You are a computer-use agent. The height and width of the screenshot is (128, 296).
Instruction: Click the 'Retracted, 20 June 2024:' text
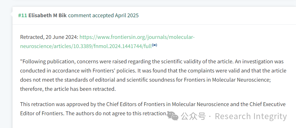(49, 37)
